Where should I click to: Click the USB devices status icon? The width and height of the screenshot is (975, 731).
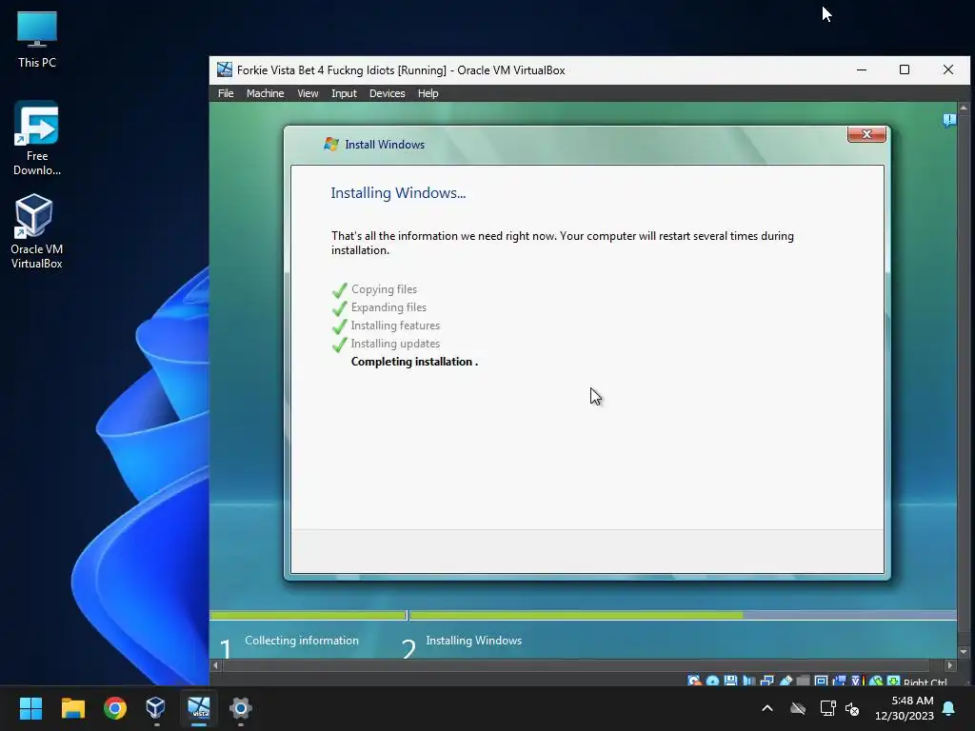[x=786, y=681]
